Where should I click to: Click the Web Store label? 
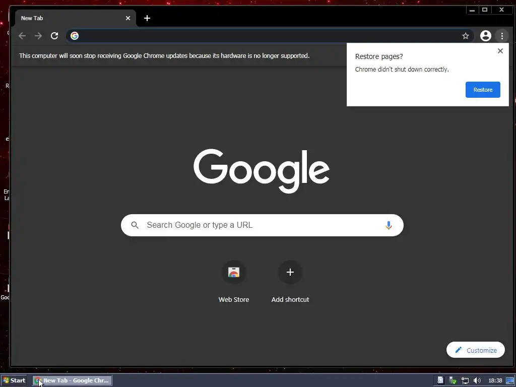coord(234,299)
